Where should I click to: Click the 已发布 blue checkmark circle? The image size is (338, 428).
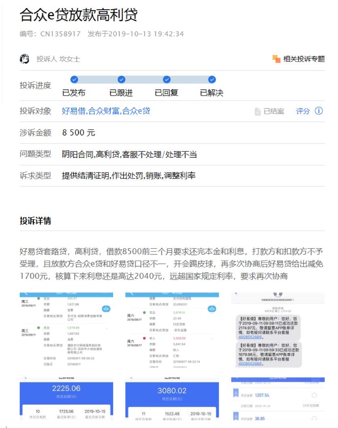(74, 80)
